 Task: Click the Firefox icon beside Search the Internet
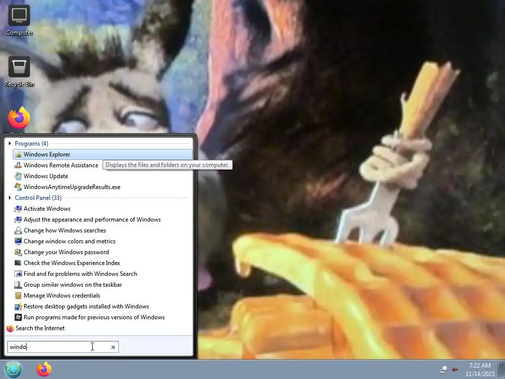[10, 328]
